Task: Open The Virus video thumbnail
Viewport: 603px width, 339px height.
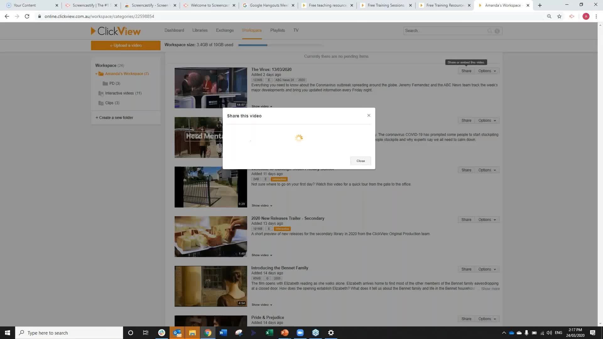Action: coord(211,88)
